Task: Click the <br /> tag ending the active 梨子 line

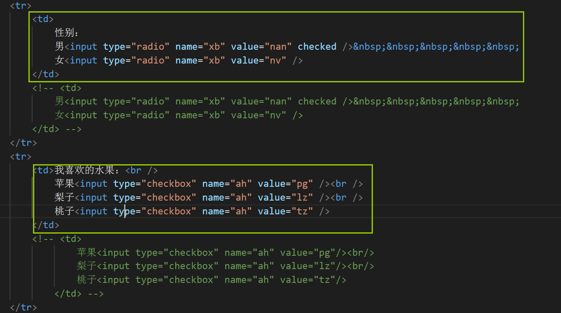Action: 347,197
